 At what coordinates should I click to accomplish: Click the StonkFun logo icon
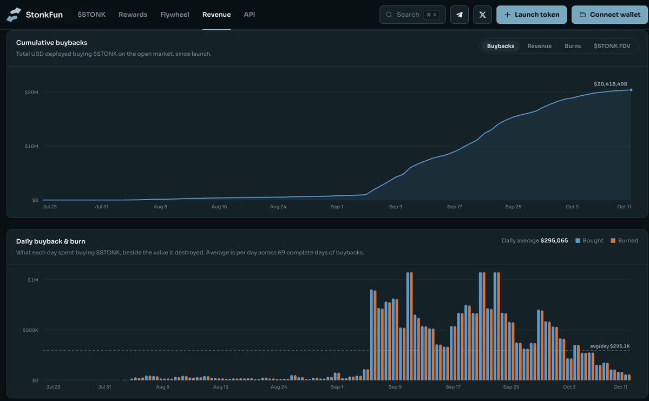[x=14, y=15]
